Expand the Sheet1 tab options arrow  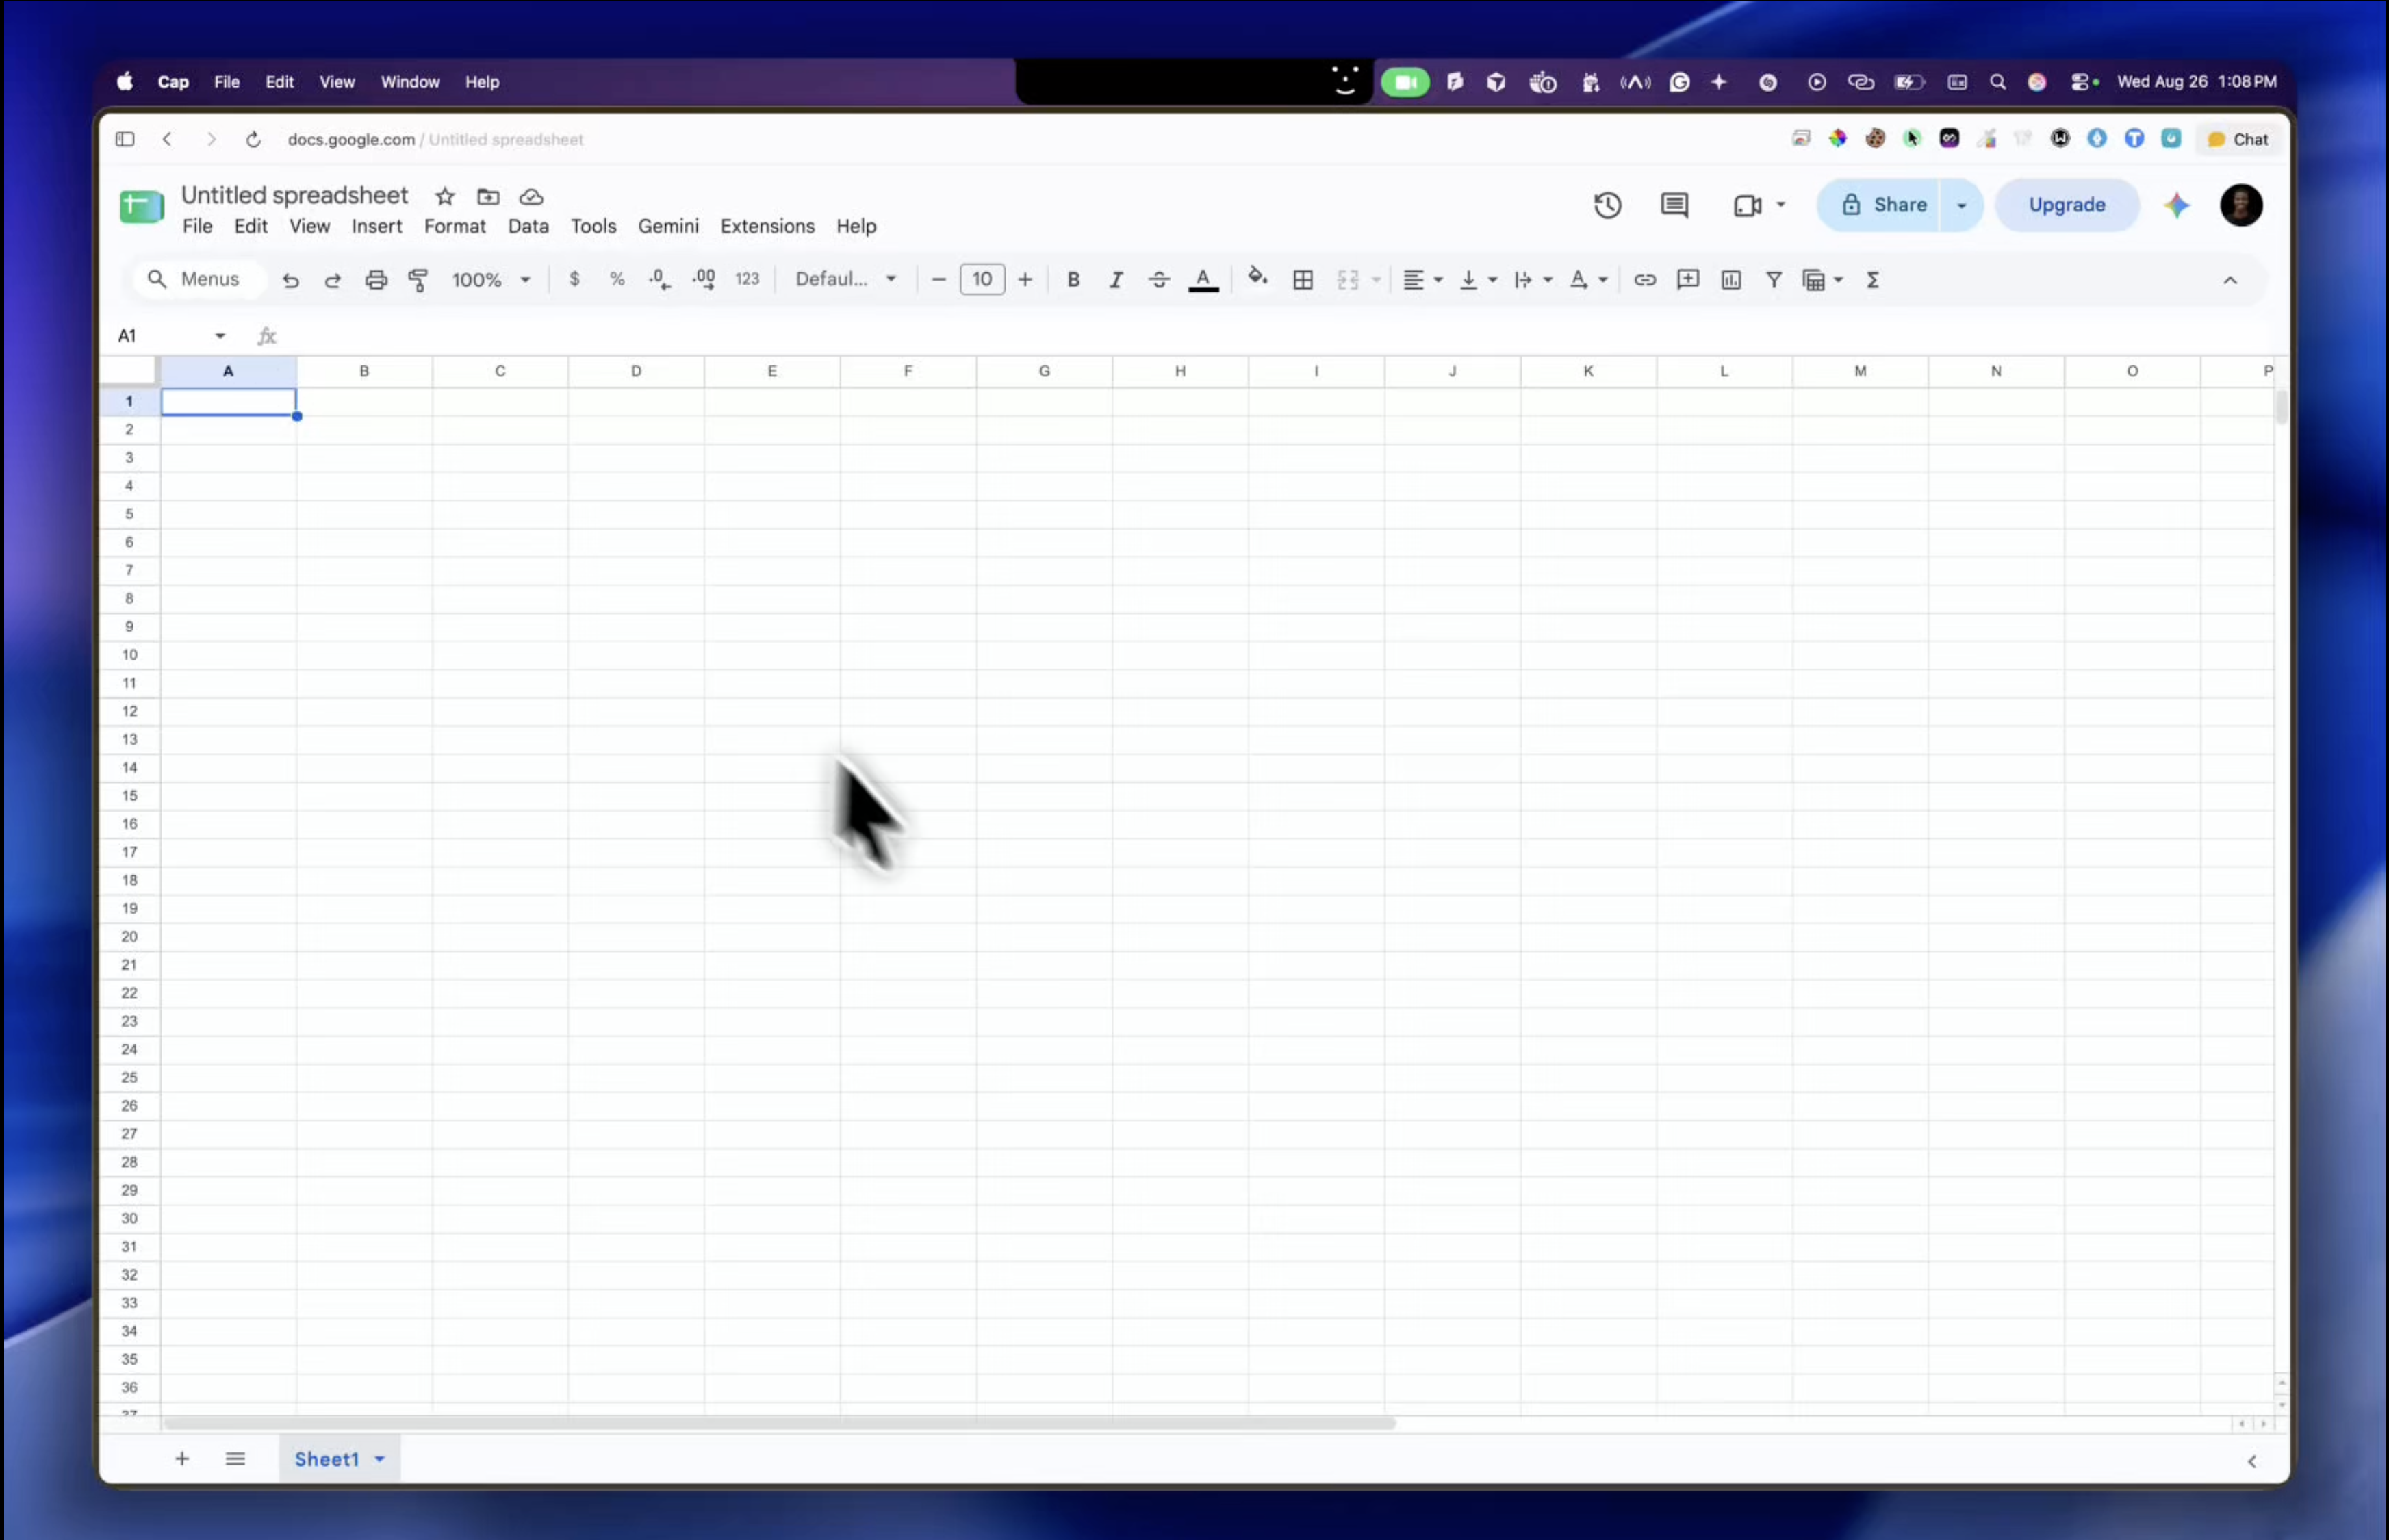click(380, 1459)
